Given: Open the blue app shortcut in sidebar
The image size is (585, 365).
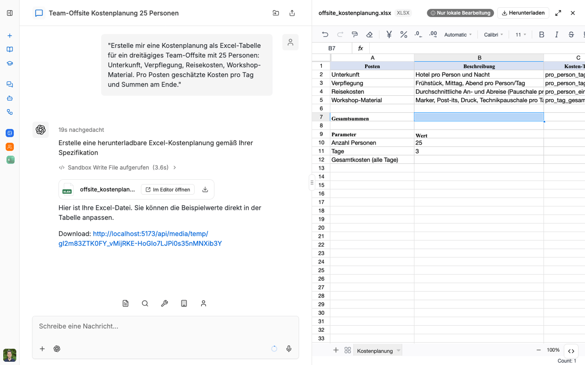Looking at the screenshot, I should click(10, 133).
